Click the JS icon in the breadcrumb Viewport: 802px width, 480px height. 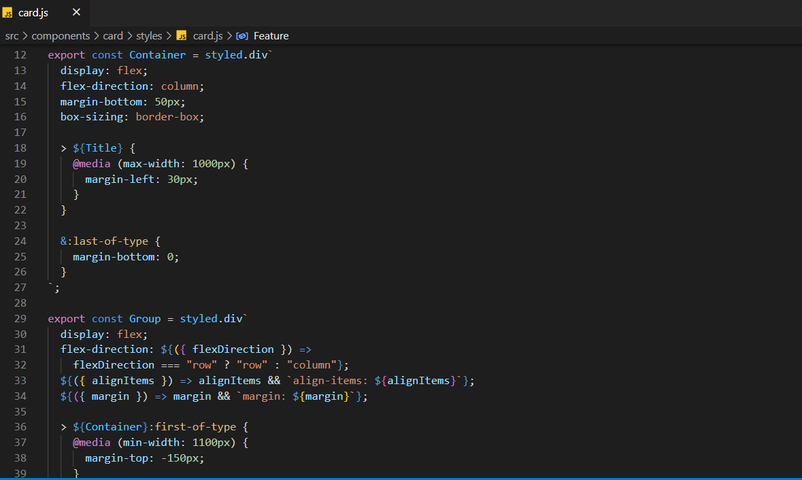[x=182, y=36]
